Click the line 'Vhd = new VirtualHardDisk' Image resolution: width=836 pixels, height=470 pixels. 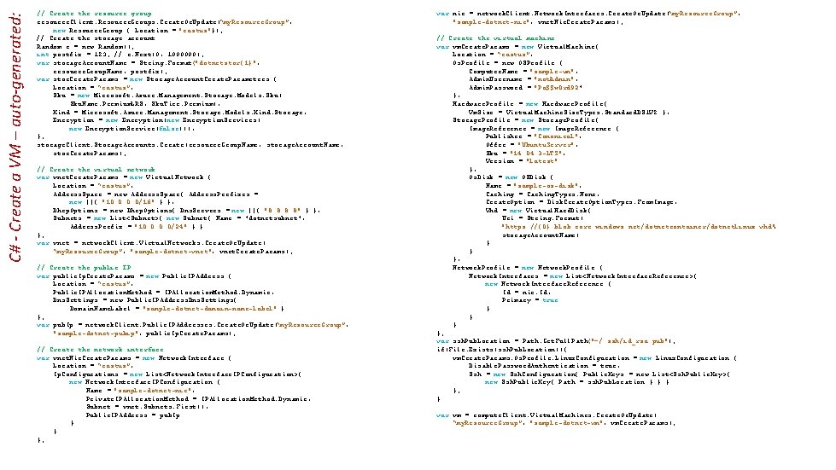(x=538, y=210)
